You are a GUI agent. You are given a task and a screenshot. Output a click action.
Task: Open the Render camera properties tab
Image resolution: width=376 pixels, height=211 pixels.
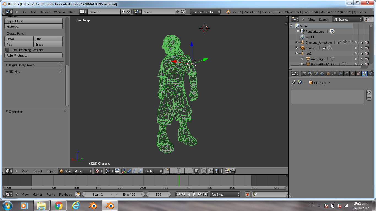click(304, 74)
